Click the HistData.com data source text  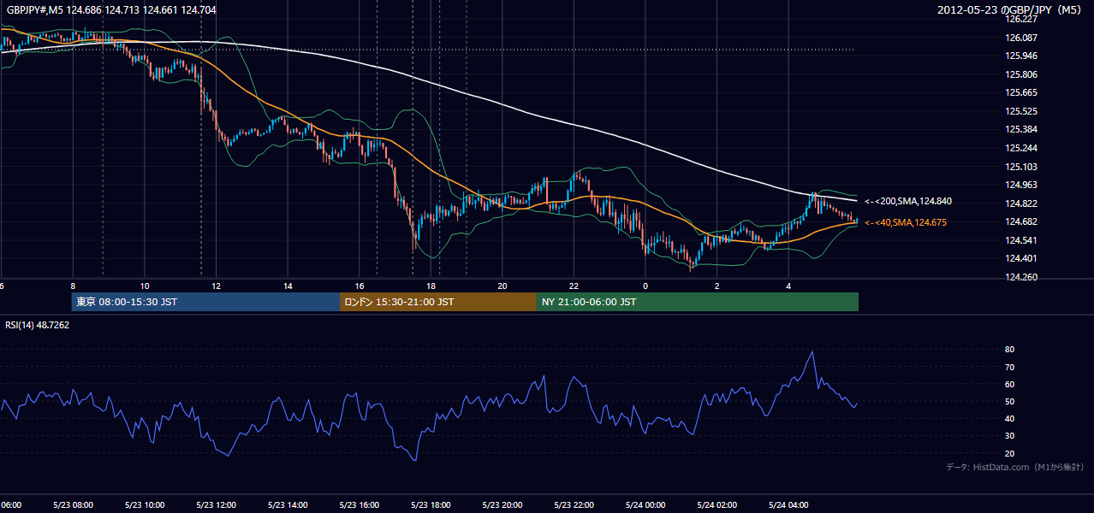(1015, 468)
